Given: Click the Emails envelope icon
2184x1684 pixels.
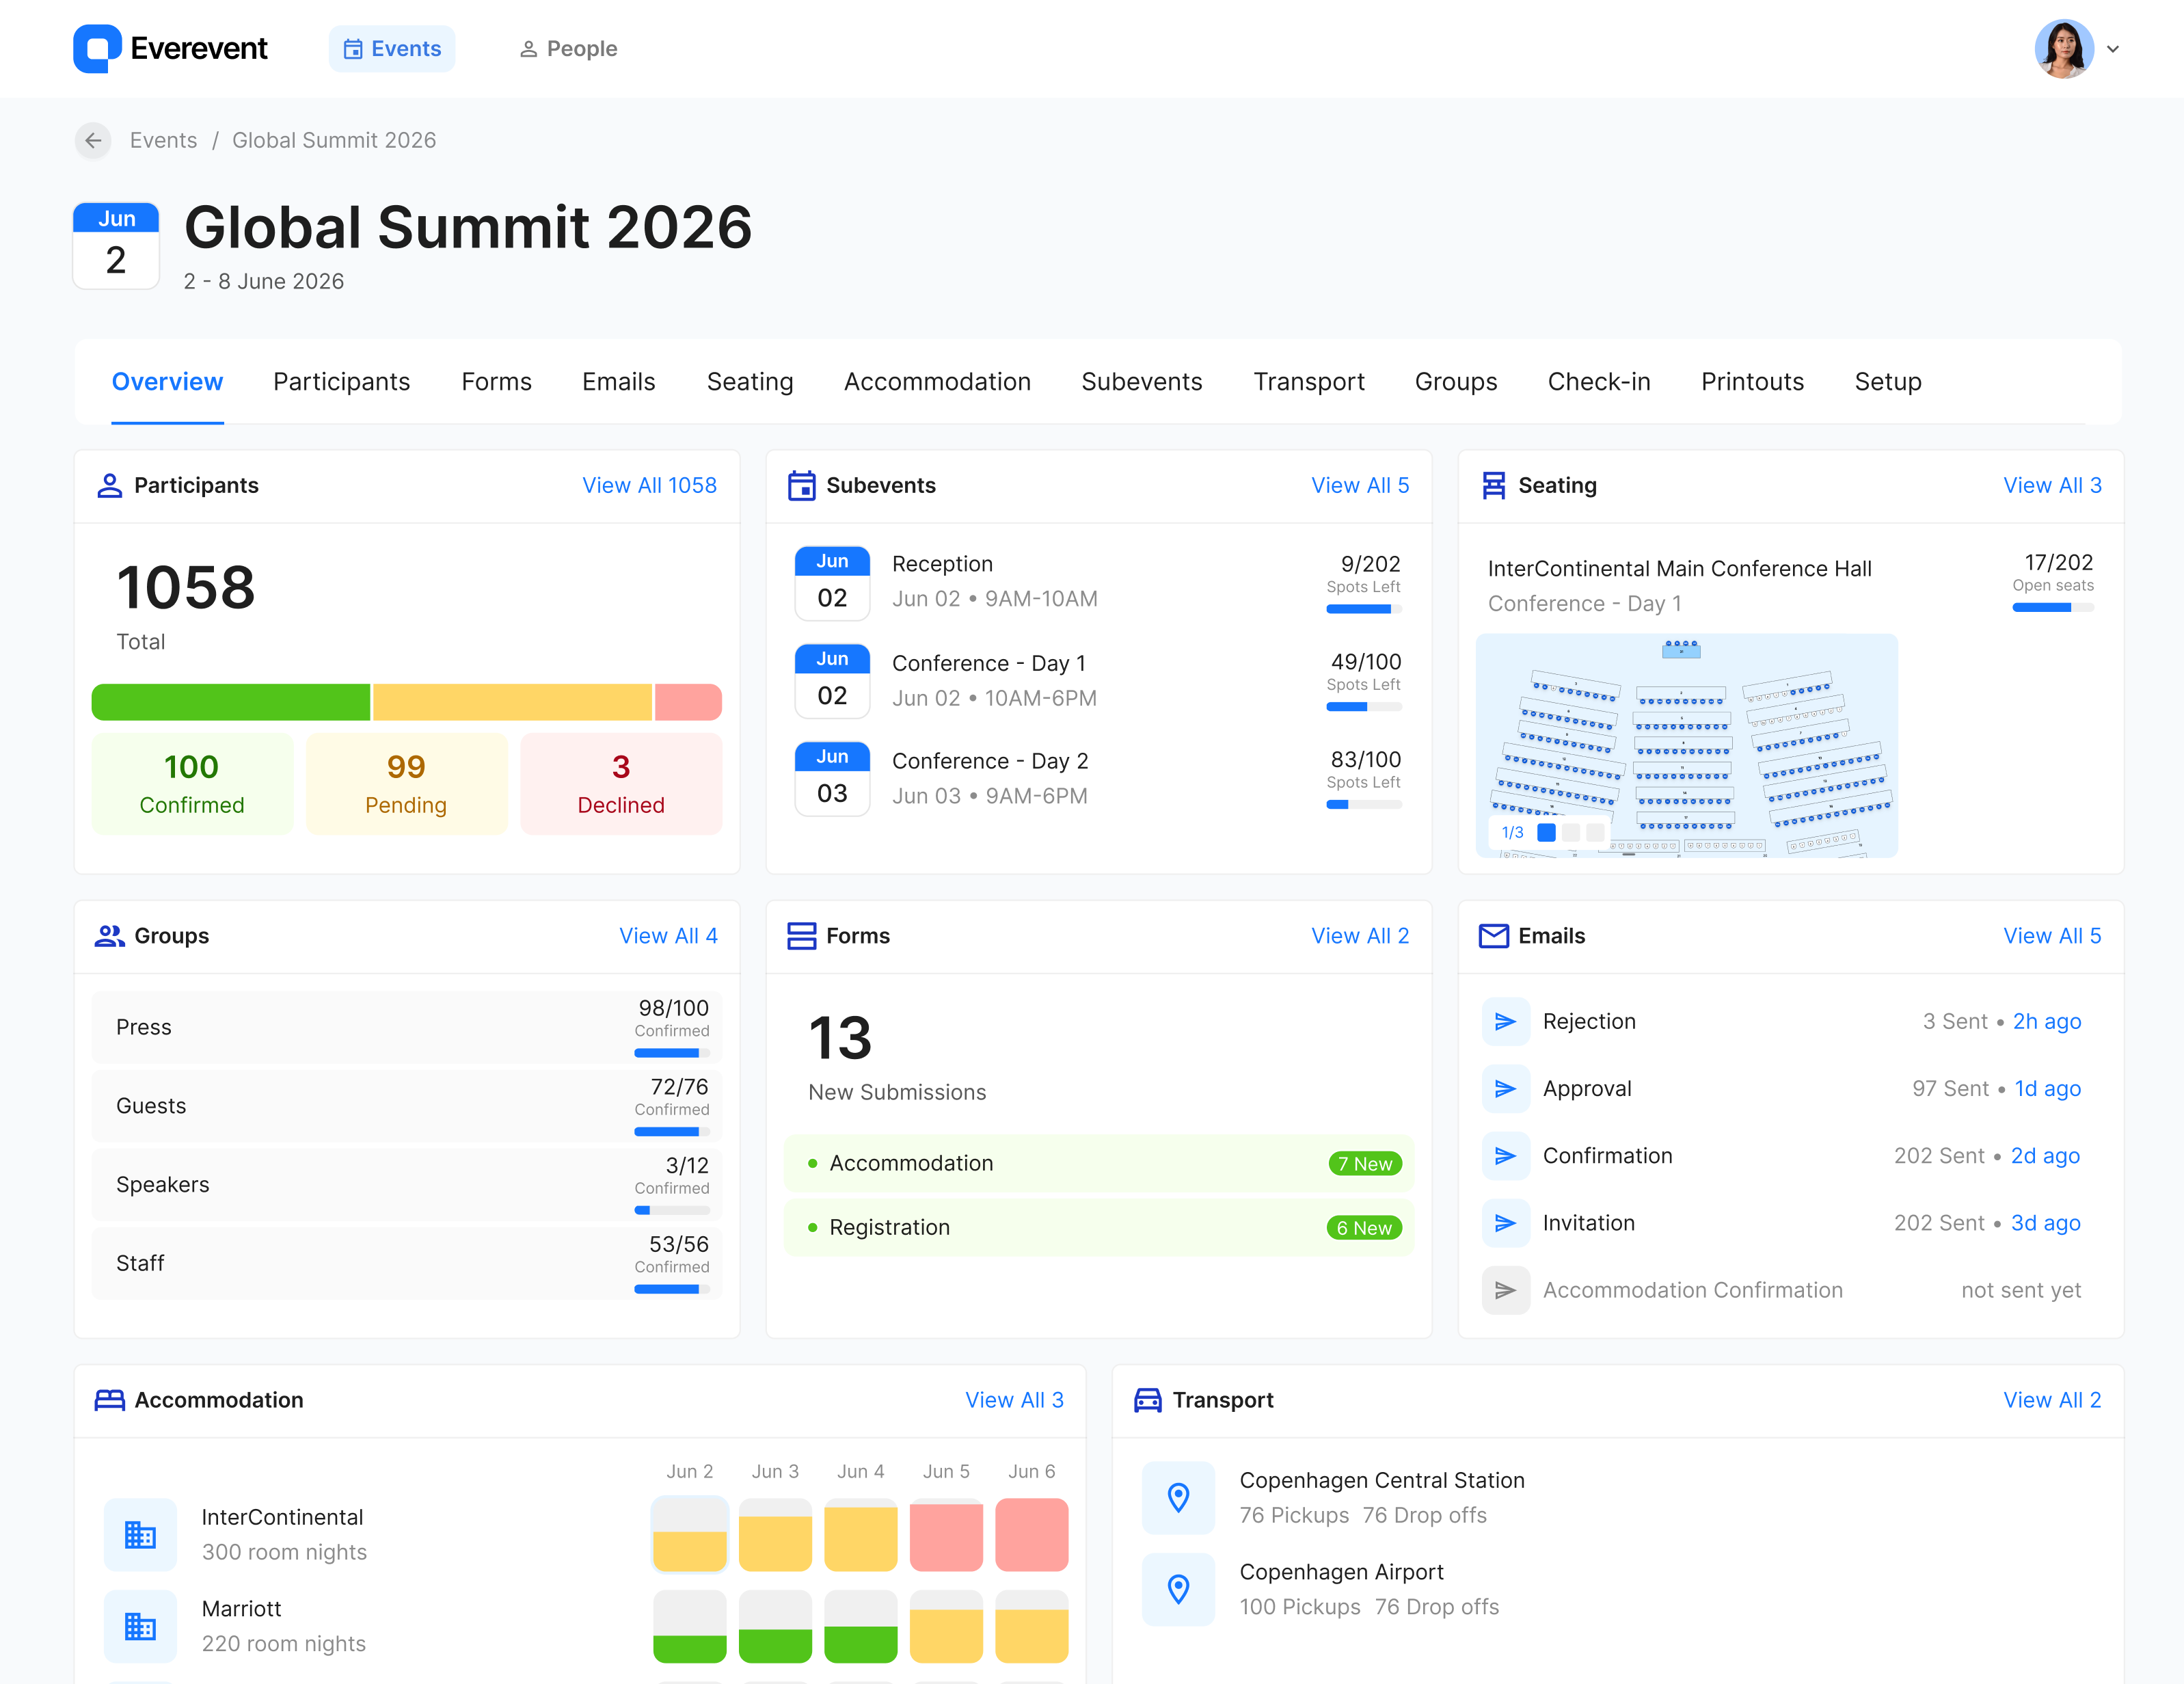Looking at the screenshot, I should click(x=1493, y=936).
